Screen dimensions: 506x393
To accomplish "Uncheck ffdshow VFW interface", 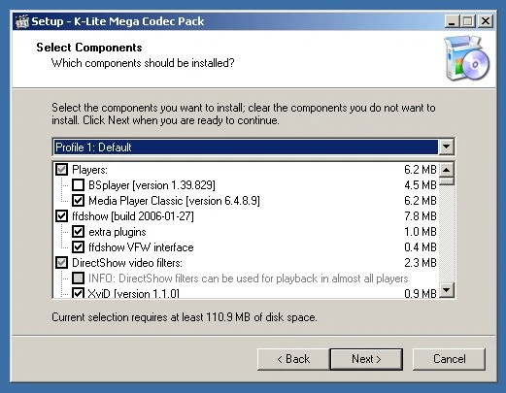I will point(78,247).
